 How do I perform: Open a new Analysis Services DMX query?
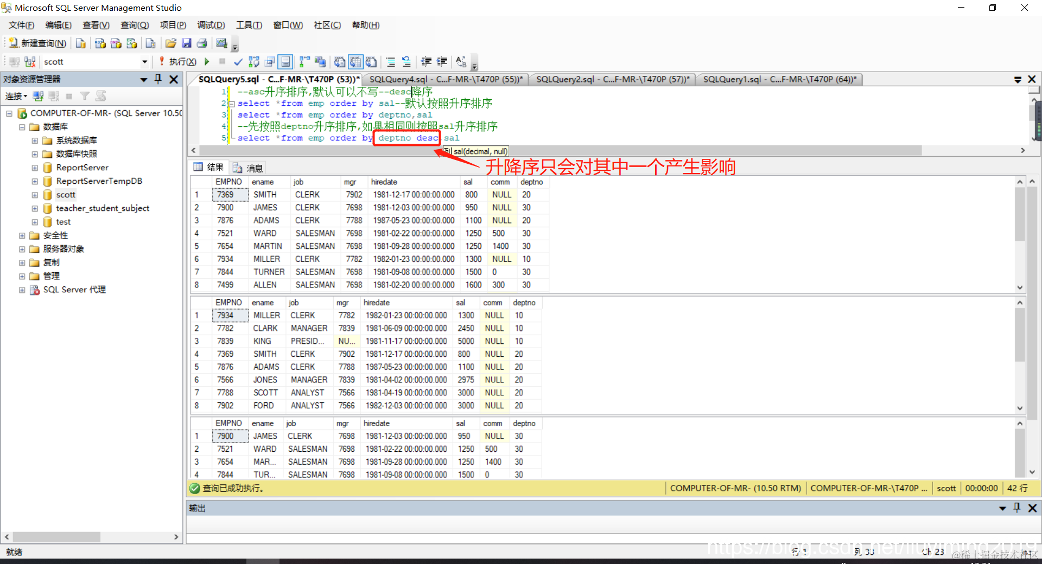pos(116,43)
